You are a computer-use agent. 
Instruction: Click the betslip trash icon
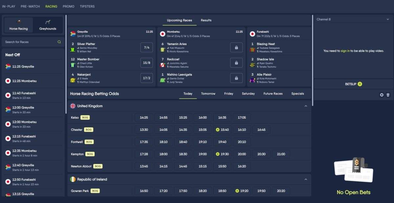388,95
